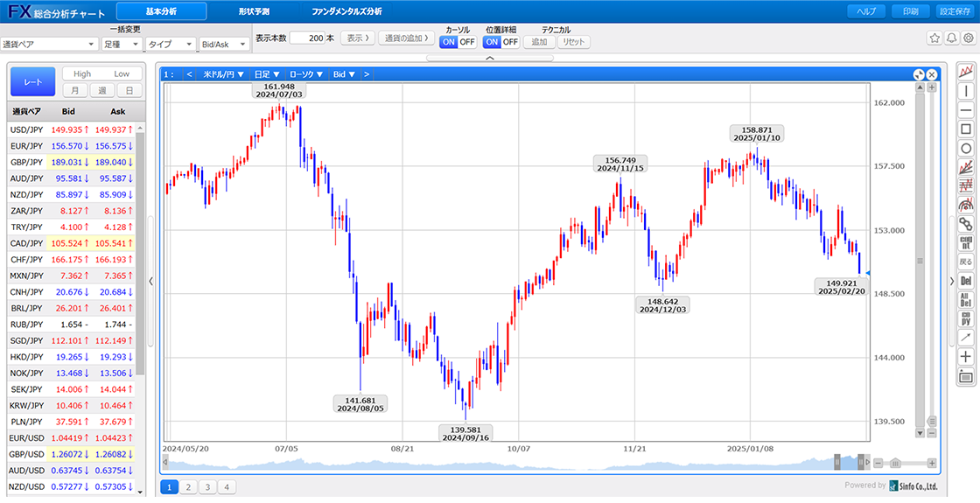The image size is (980, 503).
Task: Close chart panel 1 with X icon
Action: click(x=931, y=74)
